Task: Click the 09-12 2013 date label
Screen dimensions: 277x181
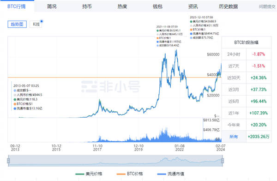Action: coord(15,148)
